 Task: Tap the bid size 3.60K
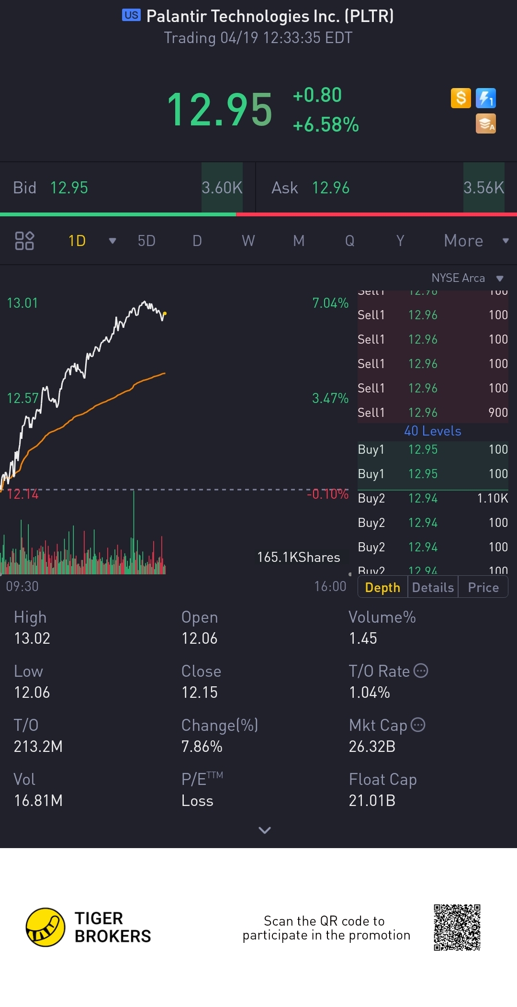(222, 188)
